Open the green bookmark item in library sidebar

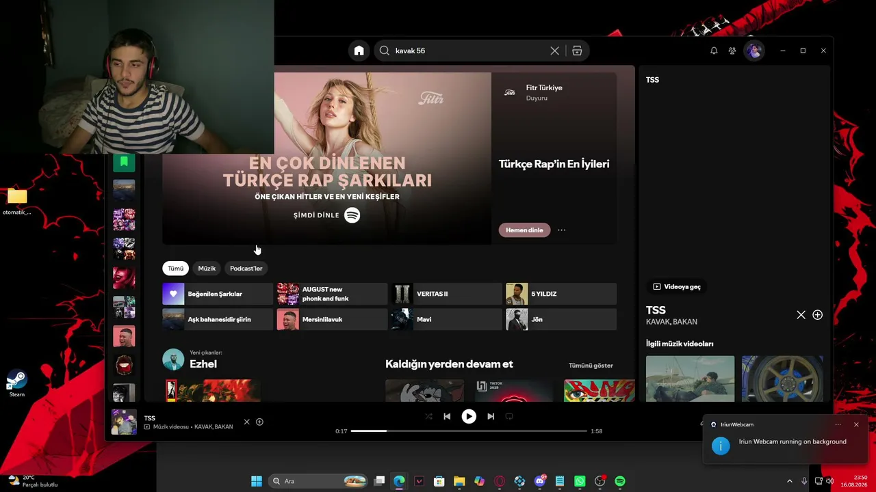124,162
